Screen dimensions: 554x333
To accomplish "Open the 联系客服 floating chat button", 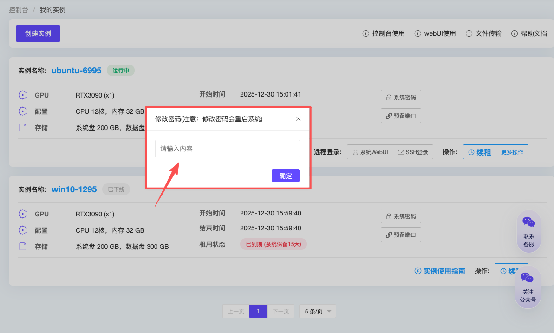I will [529, 231].
